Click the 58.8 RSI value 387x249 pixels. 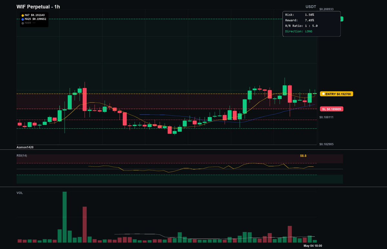(x=303, y=156)
